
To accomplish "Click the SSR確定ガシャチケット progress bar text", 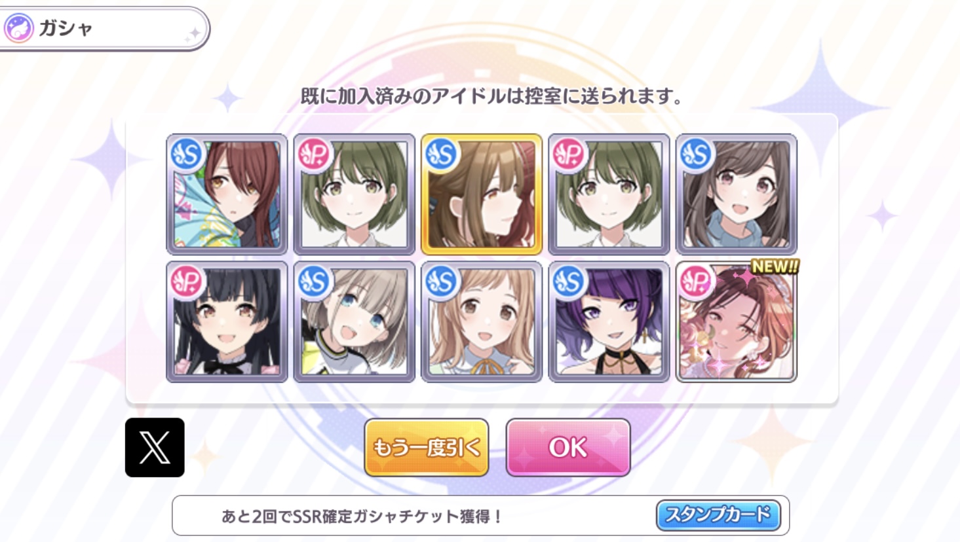I will click(362, 516).
